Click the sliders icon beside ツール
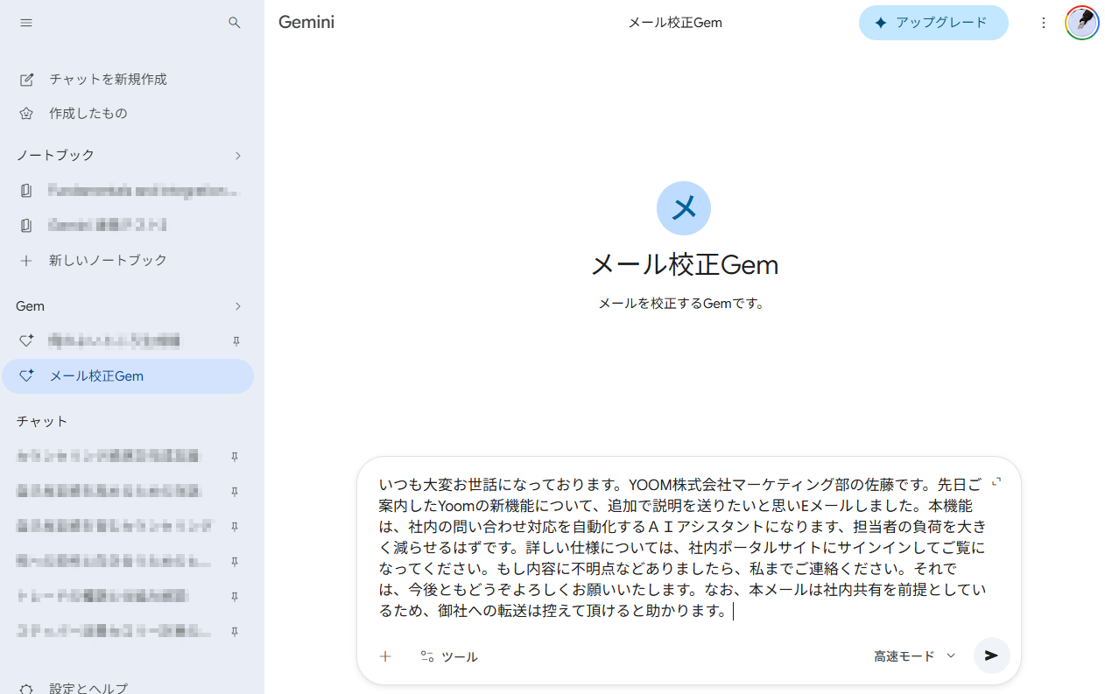 tap(427, 656)
